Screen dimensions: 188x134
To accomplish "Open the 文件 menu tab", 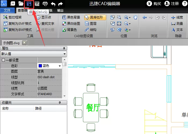I will point(7,10).
